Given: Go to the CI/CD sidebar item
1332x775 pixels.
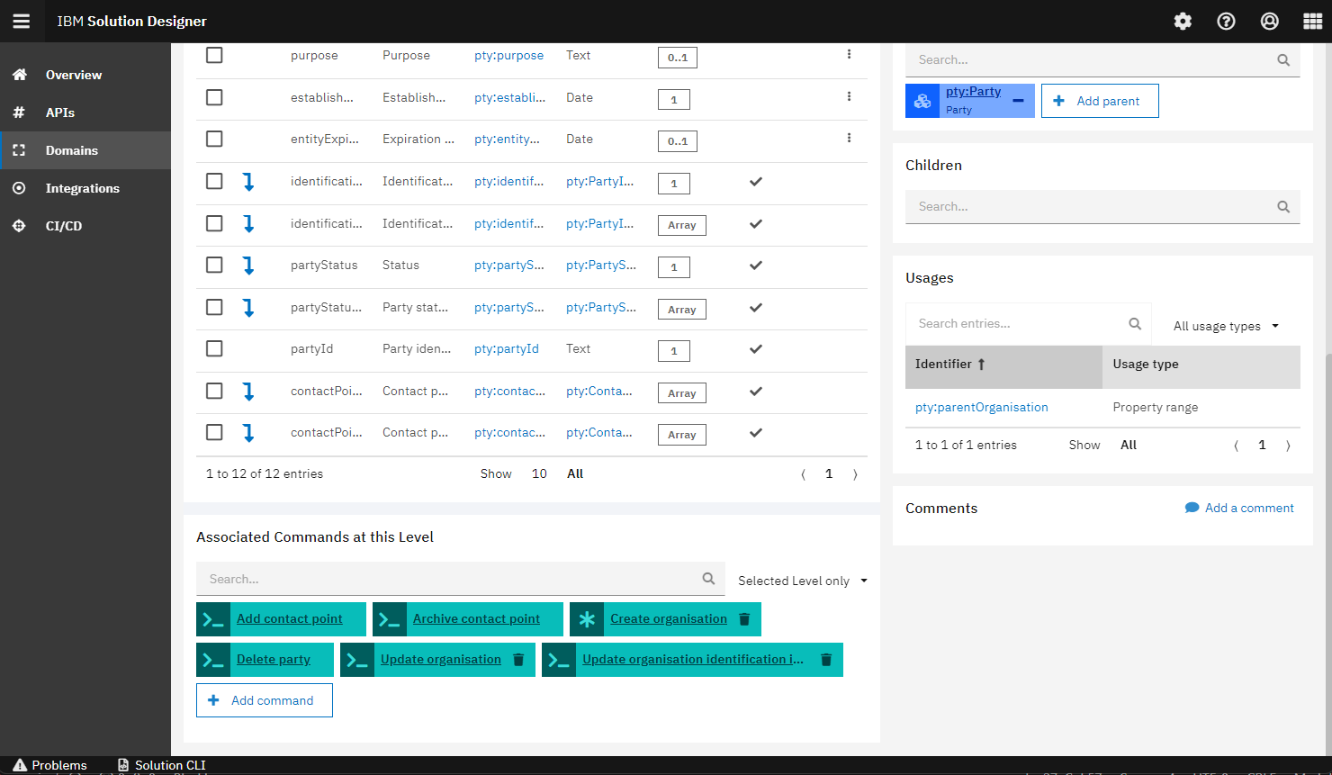Looking at the screenshot, I should click(x=63, y=226).
